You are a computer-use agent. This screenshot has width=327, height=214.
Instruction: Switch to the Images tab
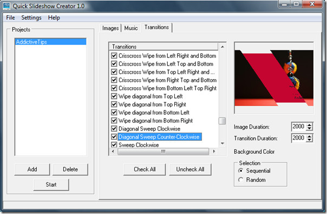[x=110, y=28]
